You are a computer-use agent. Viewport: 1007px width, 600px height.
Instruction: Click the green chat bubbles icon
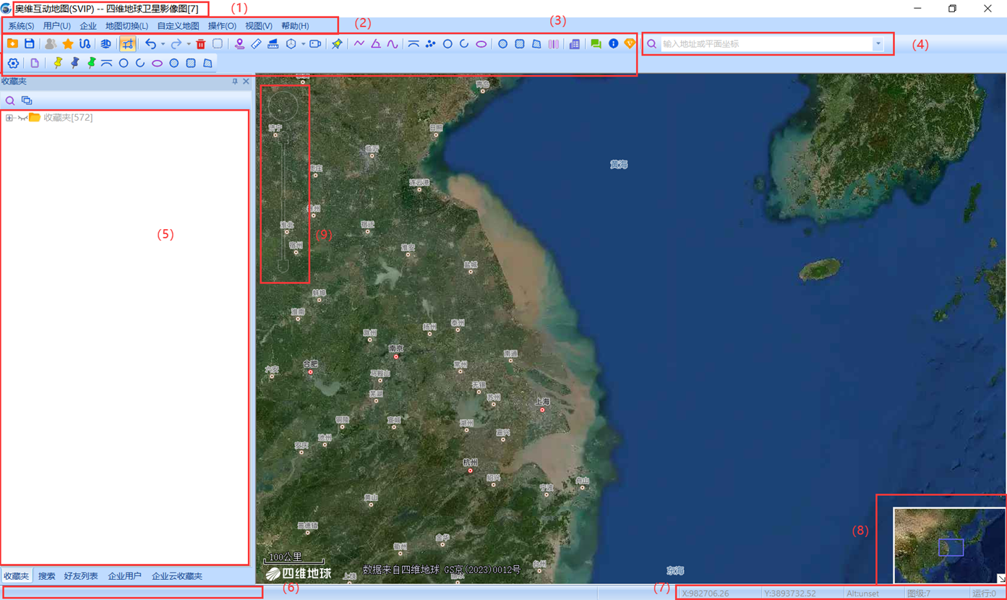(596, 44)
